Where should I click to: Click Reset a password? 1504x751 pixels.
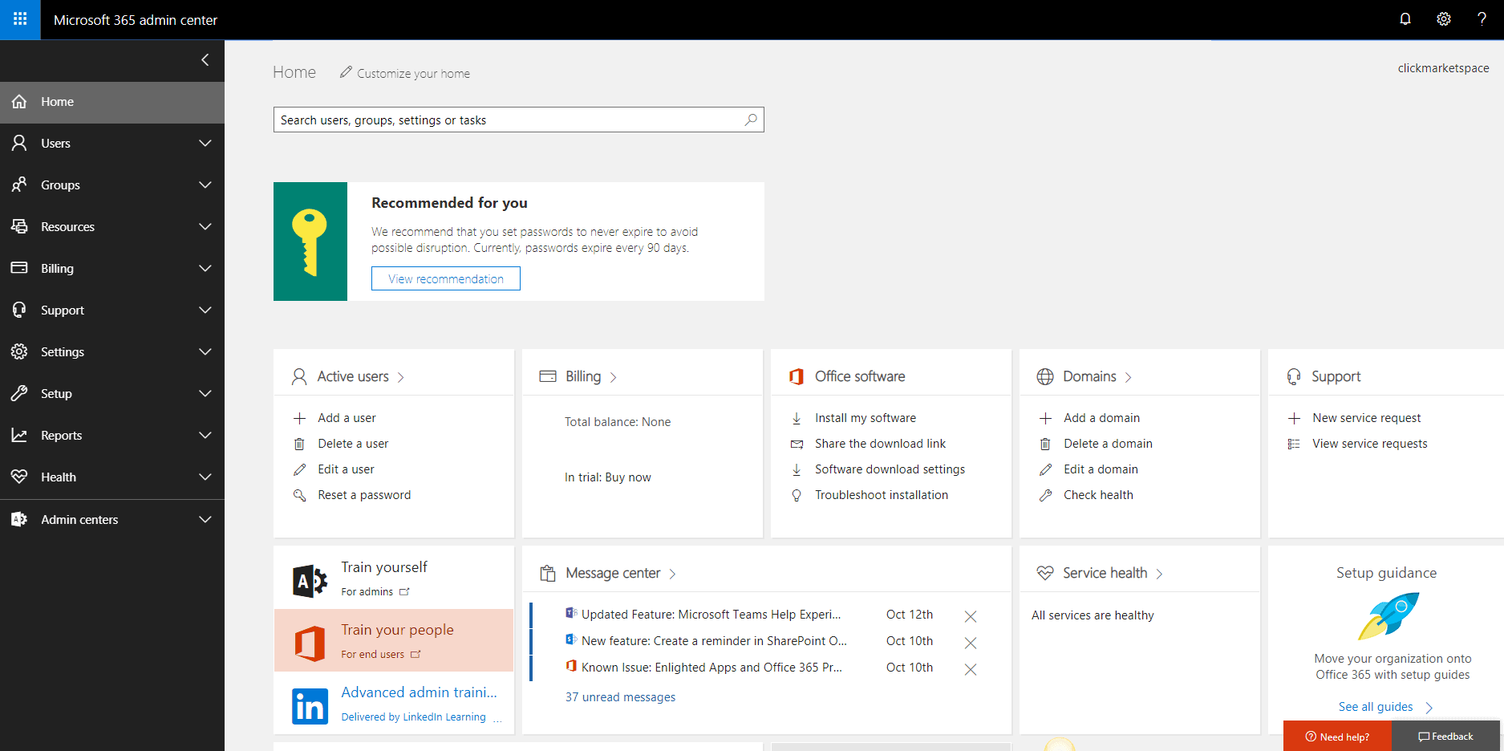[364, 495]
